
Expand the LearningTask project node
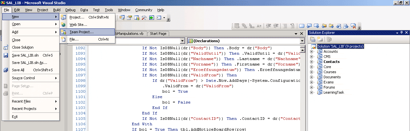[312, 92]
